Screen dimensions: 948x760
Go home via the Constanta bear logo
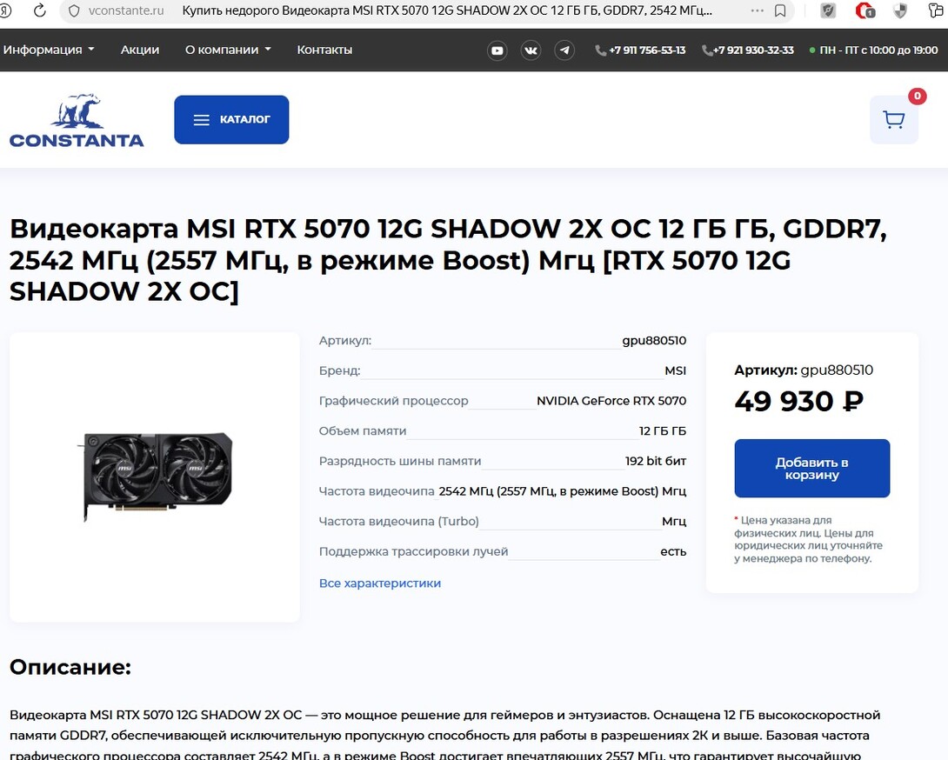(77, 120)
